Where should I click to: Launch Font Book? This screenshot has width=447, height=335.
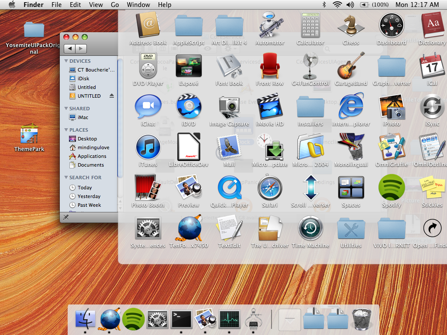click(x=229, y=66)
